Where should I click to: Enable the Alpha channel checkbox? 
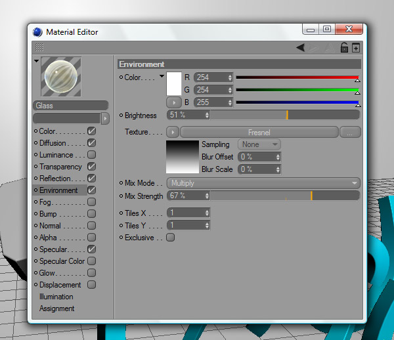click(x=92, y=238)
